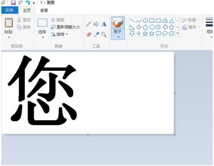
Task: Open the 文件 file menu
Action: tap(10, 10)
